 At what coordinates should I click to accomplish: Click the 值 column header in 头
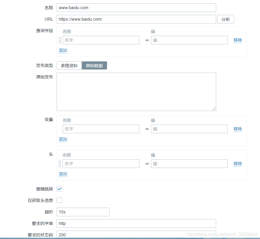click(153, 155)
